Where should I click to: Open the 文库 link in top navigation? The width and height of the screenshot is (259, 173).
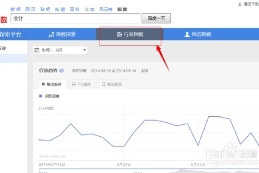[x=89, y=9]
